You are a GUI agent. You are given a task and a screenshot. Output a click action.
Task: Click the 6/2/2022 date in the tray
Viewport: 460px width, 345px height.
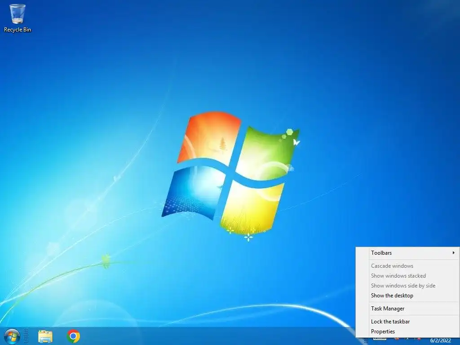[440, 341]
